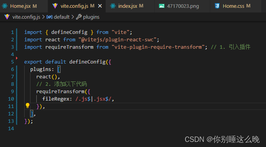Click "@vitejs/plugin-react-swc" string on line 2

(x=118, y=40)
